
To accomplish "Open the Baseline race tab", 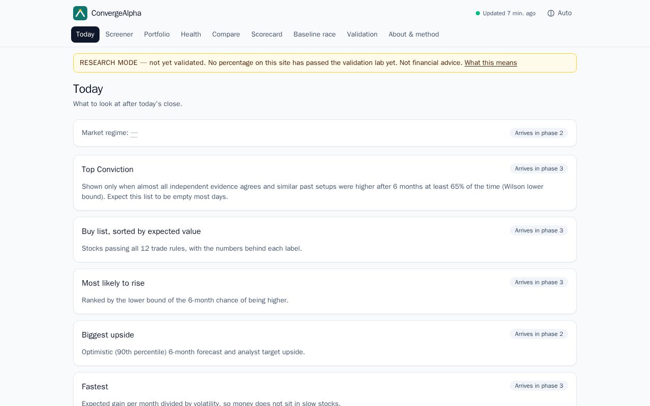I will (x=315, y=35).
